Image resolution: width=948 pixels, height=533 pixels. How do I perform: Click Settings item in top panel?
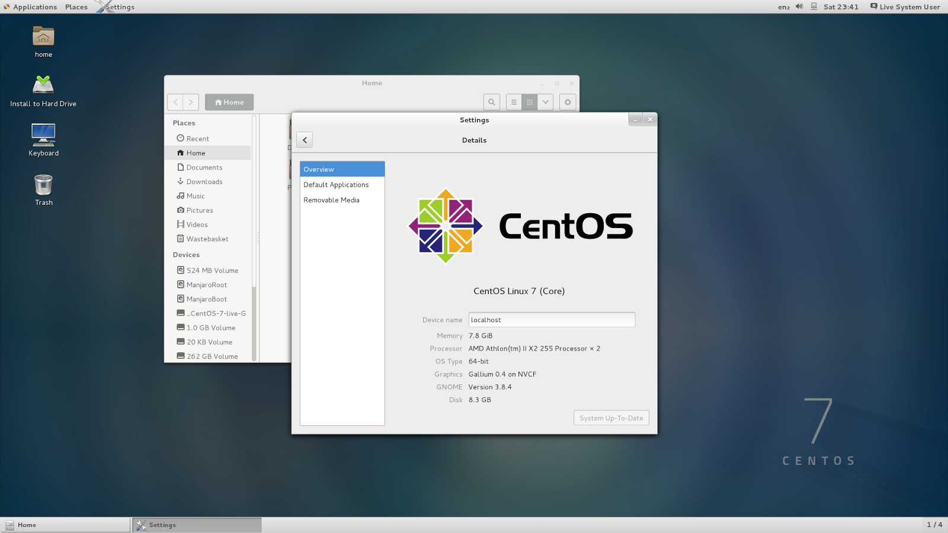[x=116, y=7]
